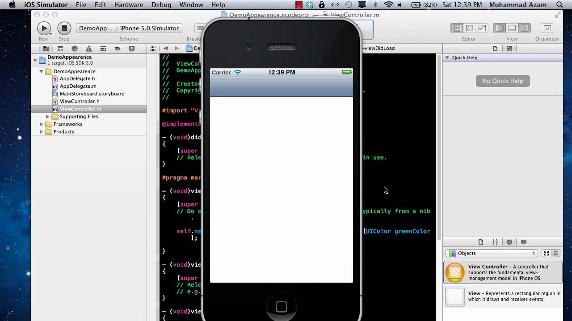Toggle the navigator pane view button
The width and height of the screenshot is (572, 321).
click(x=500, y=28)
